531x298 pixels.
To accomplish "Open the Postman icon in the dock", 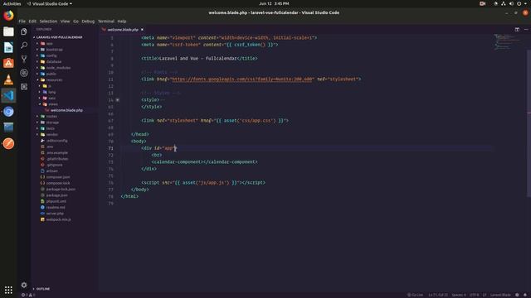I will [8, 143].
